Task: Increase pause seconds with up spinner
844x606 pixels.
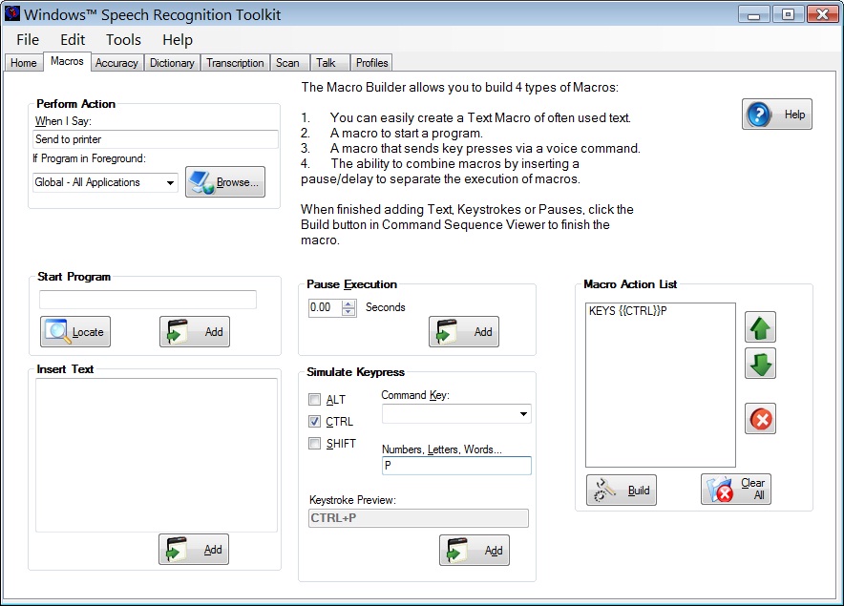Action: 348,304
